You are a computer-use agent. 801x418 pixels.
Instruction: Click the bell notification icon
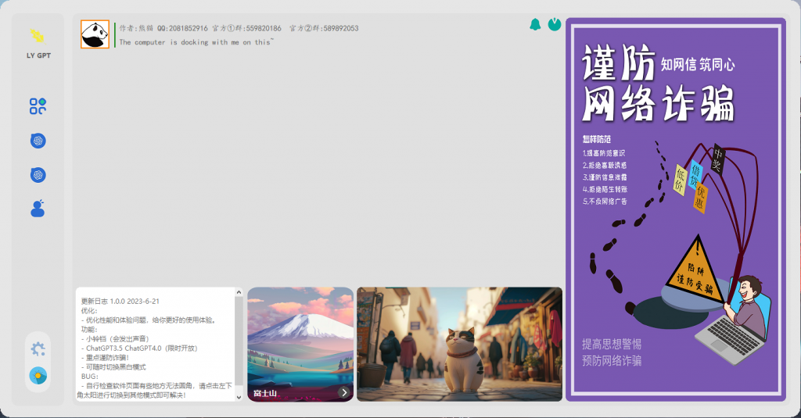click(535, 24)
